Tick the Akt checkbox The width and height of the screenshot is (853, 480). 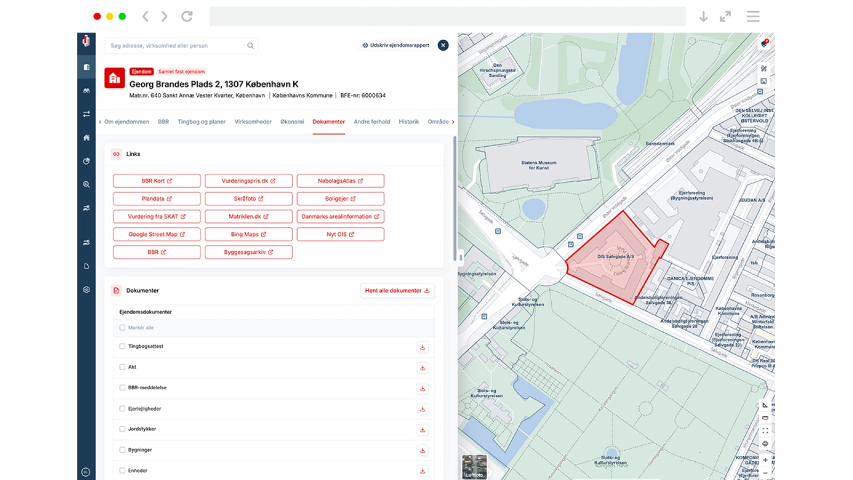point(123,367)
